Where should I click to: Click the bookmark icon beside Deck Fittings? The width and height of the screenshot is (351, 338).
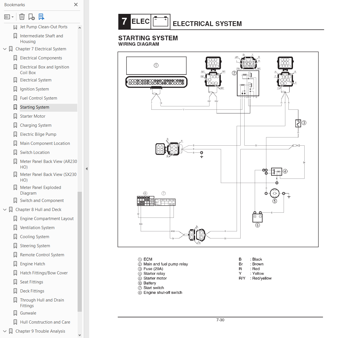point(15,291)
